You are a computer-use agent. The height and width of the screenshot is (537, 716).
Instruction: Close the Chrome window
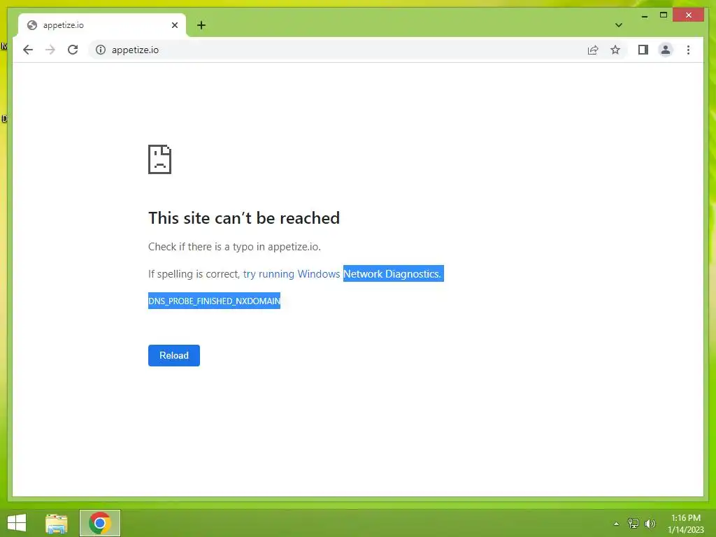point(689,15)
